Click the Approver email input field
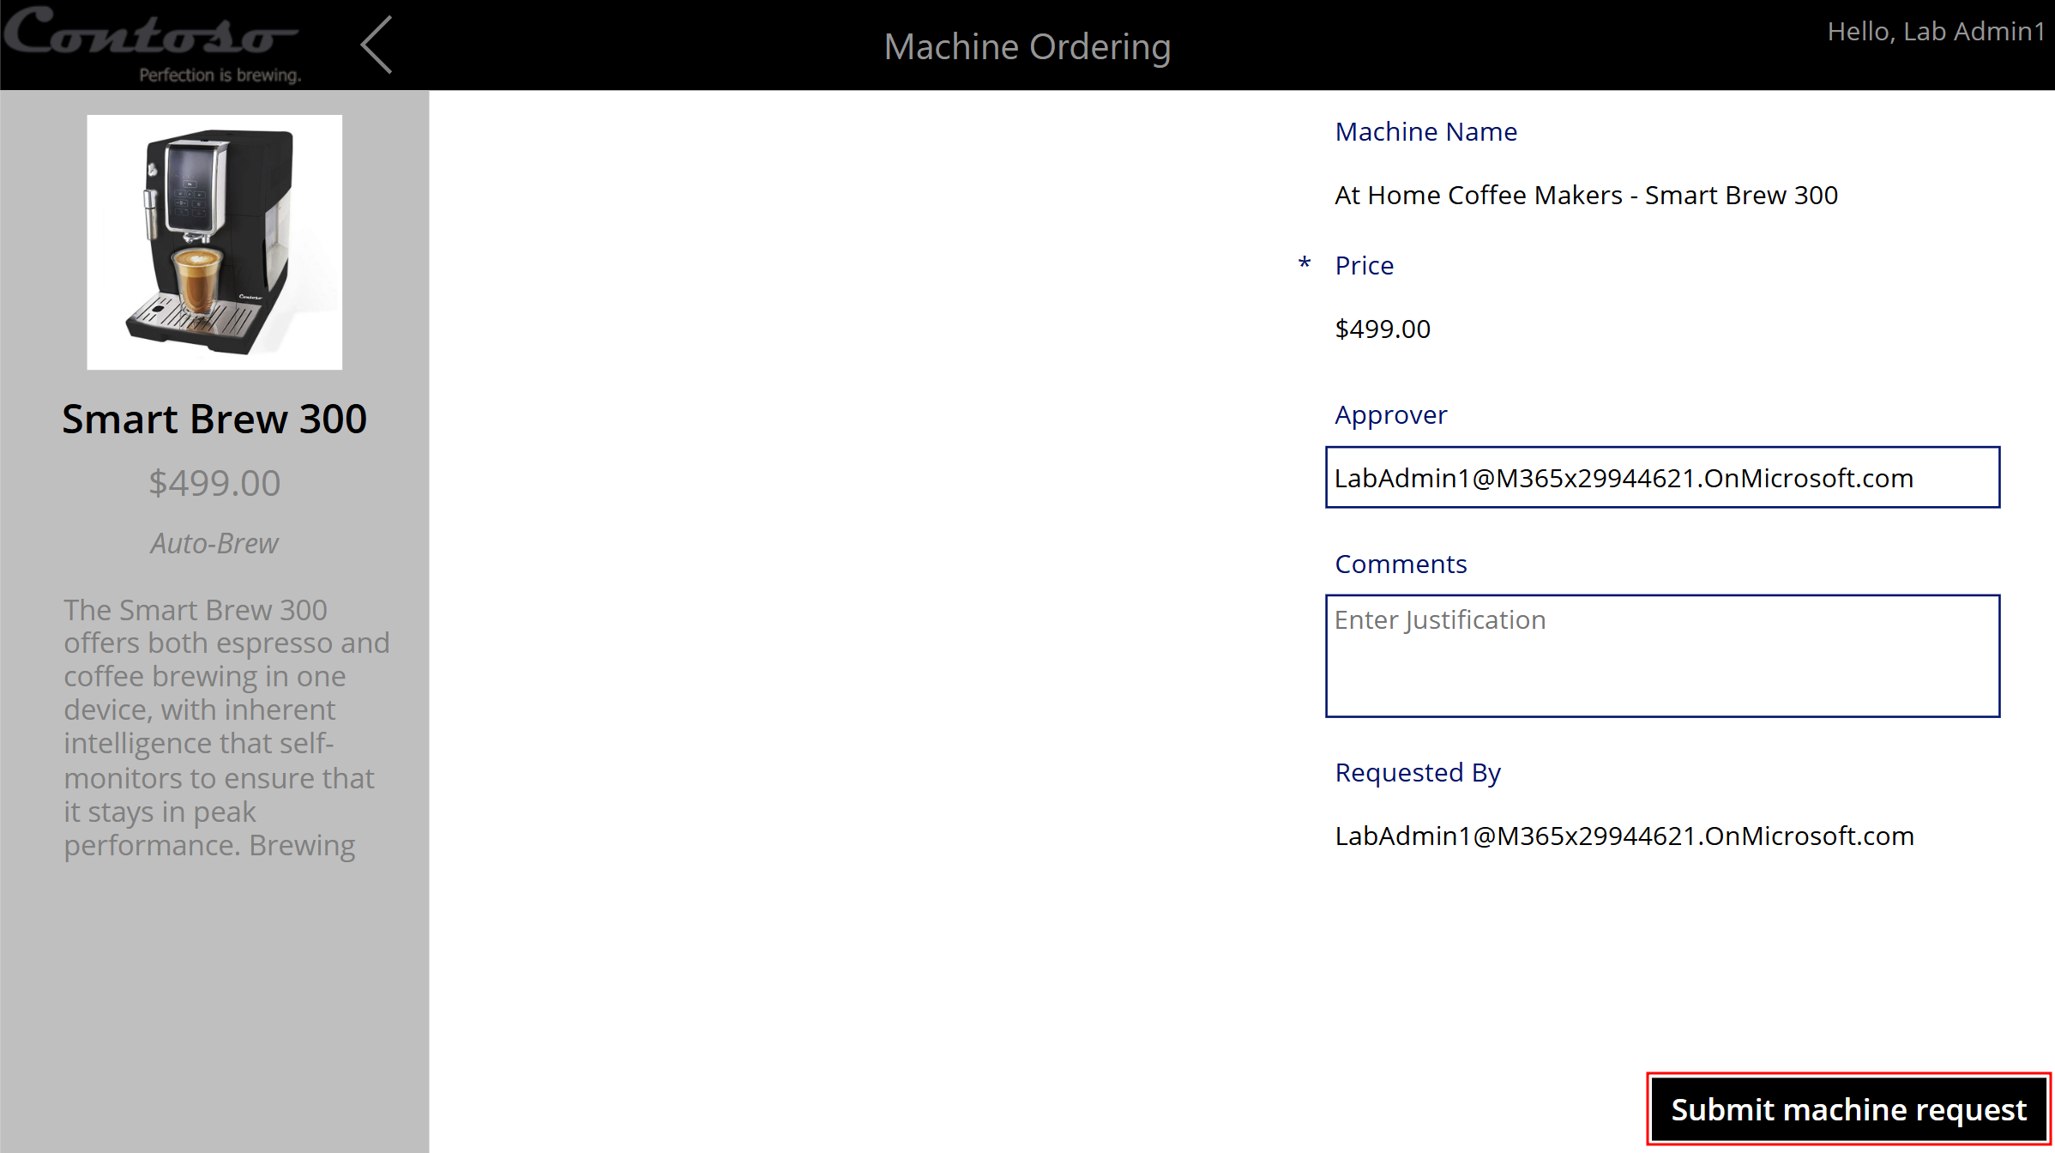The height and width of the screenshot is (1153, 2055). [1661, 478]
